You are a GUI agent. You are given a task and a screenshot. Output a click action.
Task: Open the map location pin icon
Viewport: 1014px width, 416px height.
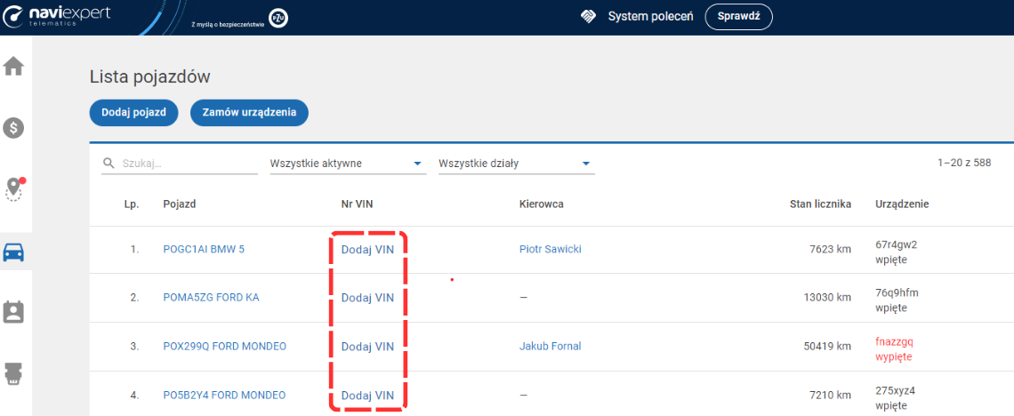click(x=13, y=188)
